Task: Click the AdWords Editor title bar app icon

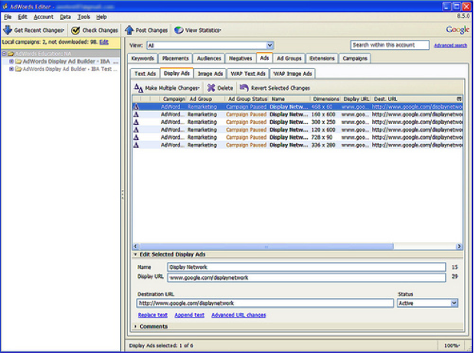Action: 5,6
